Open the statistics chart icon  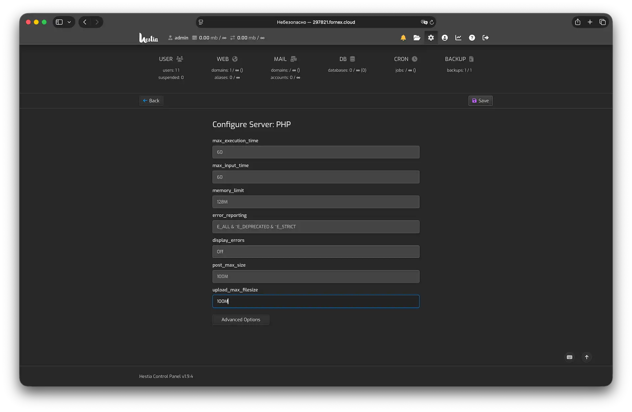(458, 38)
